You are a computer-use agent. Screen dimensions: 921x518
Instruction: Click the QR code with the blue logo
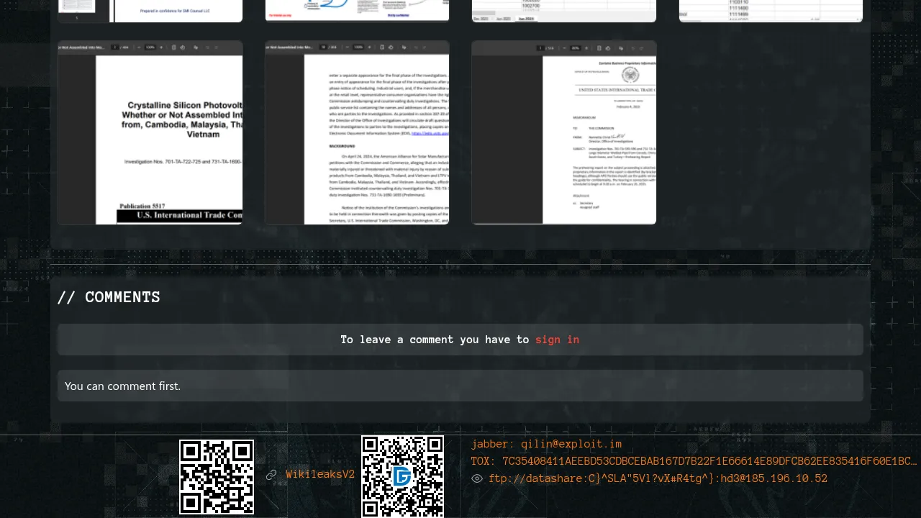click(x=402, y=476)
